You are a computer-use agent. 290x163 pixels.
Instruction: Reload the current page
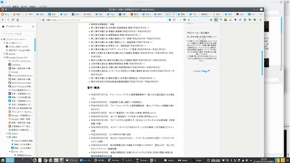pos(13,20)
